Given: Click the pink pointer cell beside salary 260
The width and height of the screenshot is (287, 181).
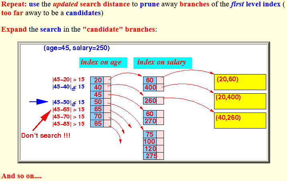Looking at the screenshot, I should click(x=160, y=101).
